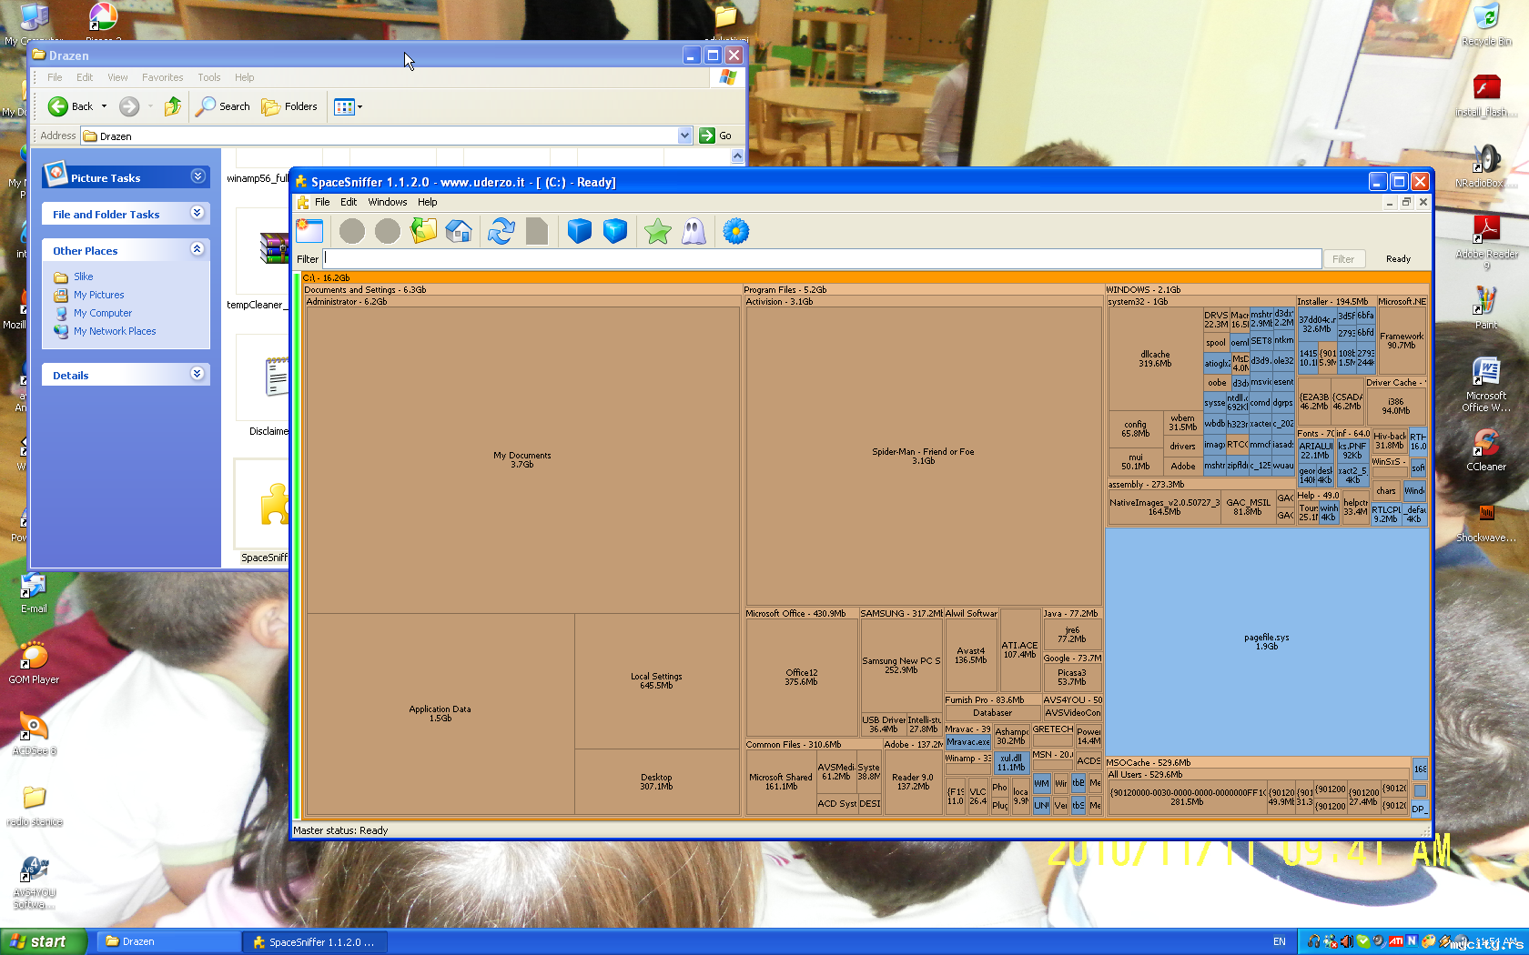Click the Home icon in SpaceSniffer toolbar

coord(459,231)
